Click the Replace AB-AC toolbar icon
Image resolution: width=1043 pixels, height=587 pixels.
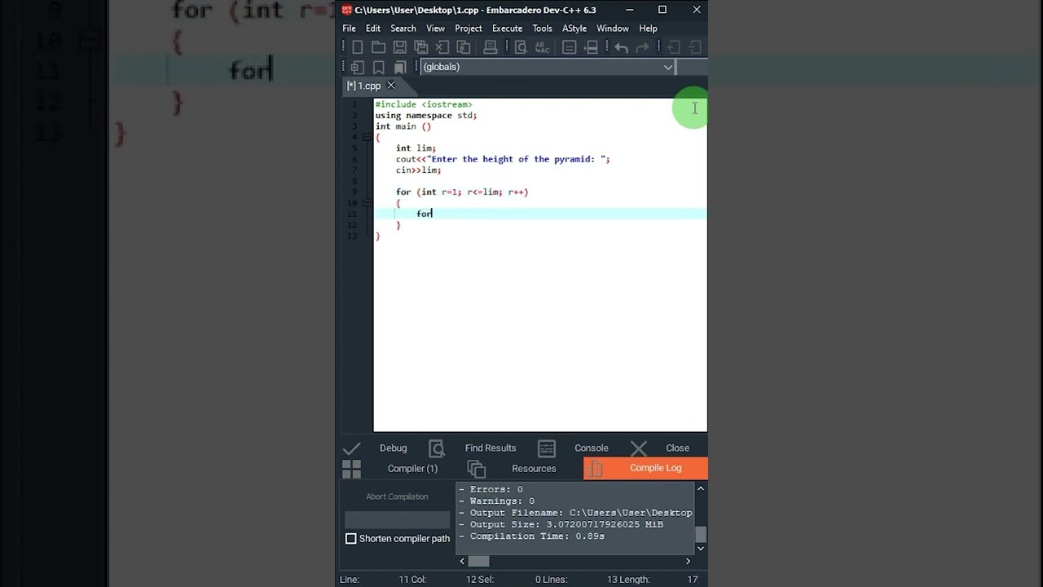click(x=541, y=47)
